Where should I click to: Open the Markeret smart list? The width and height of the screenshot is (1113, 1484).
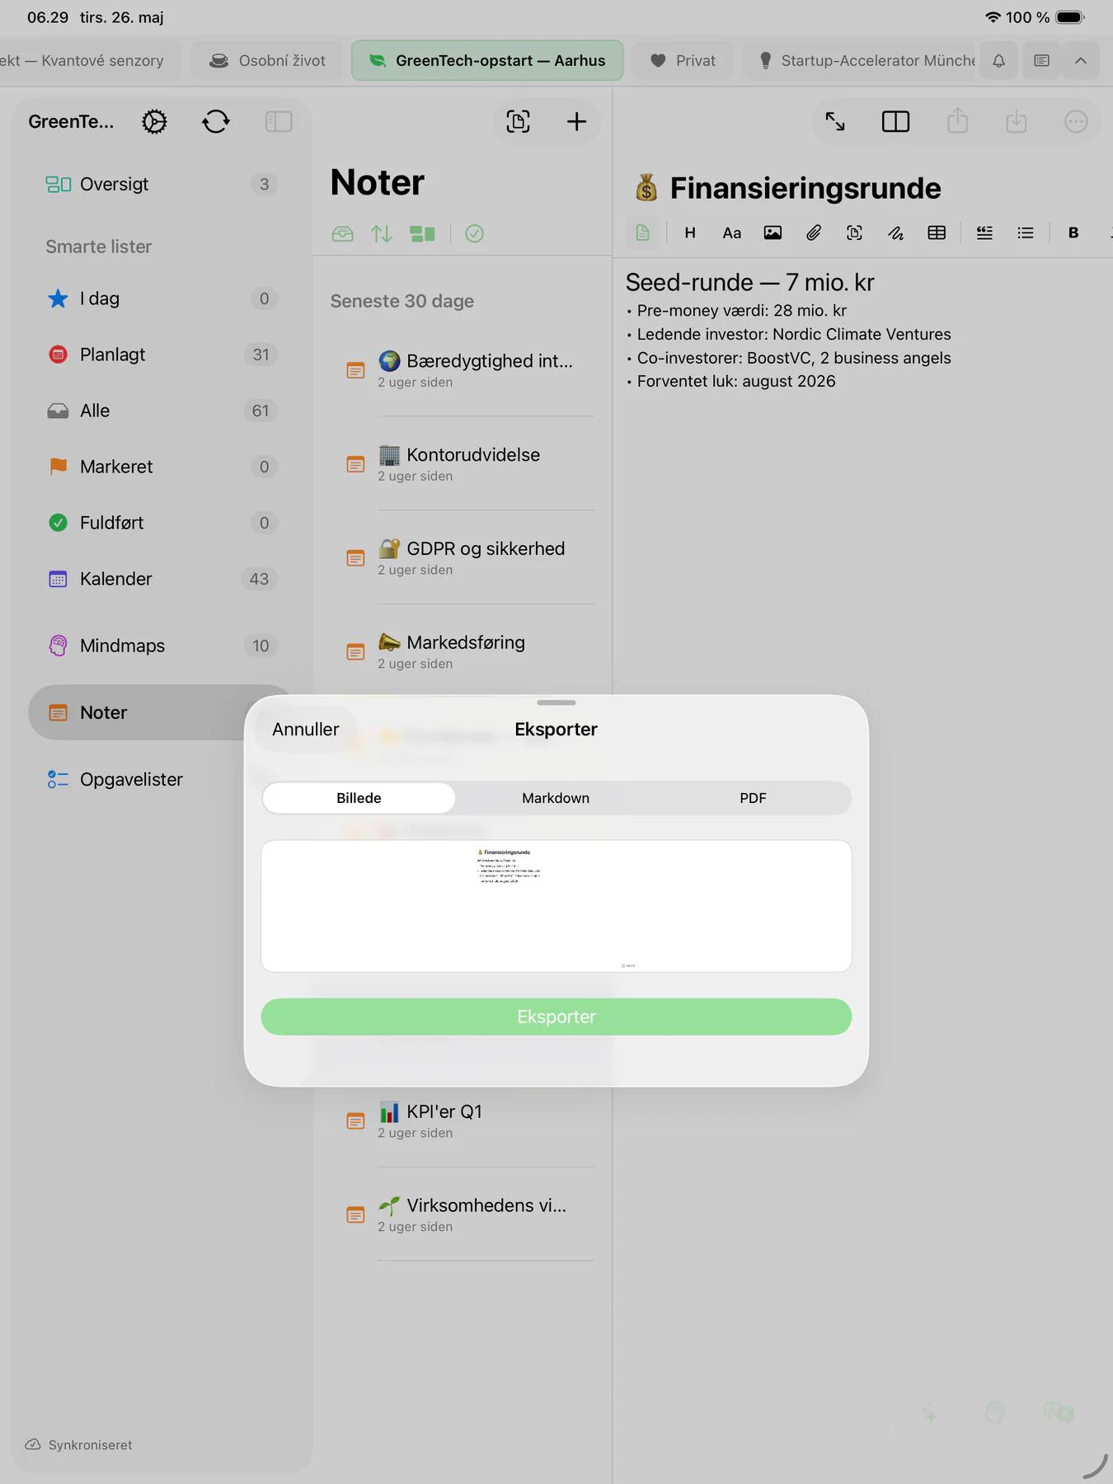tap(161, 467)
